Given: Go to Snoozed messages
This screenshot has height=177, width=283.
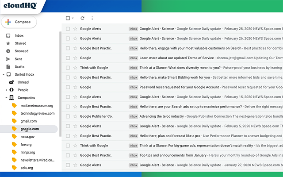Looking at the screenshot, I should point(22,51).
